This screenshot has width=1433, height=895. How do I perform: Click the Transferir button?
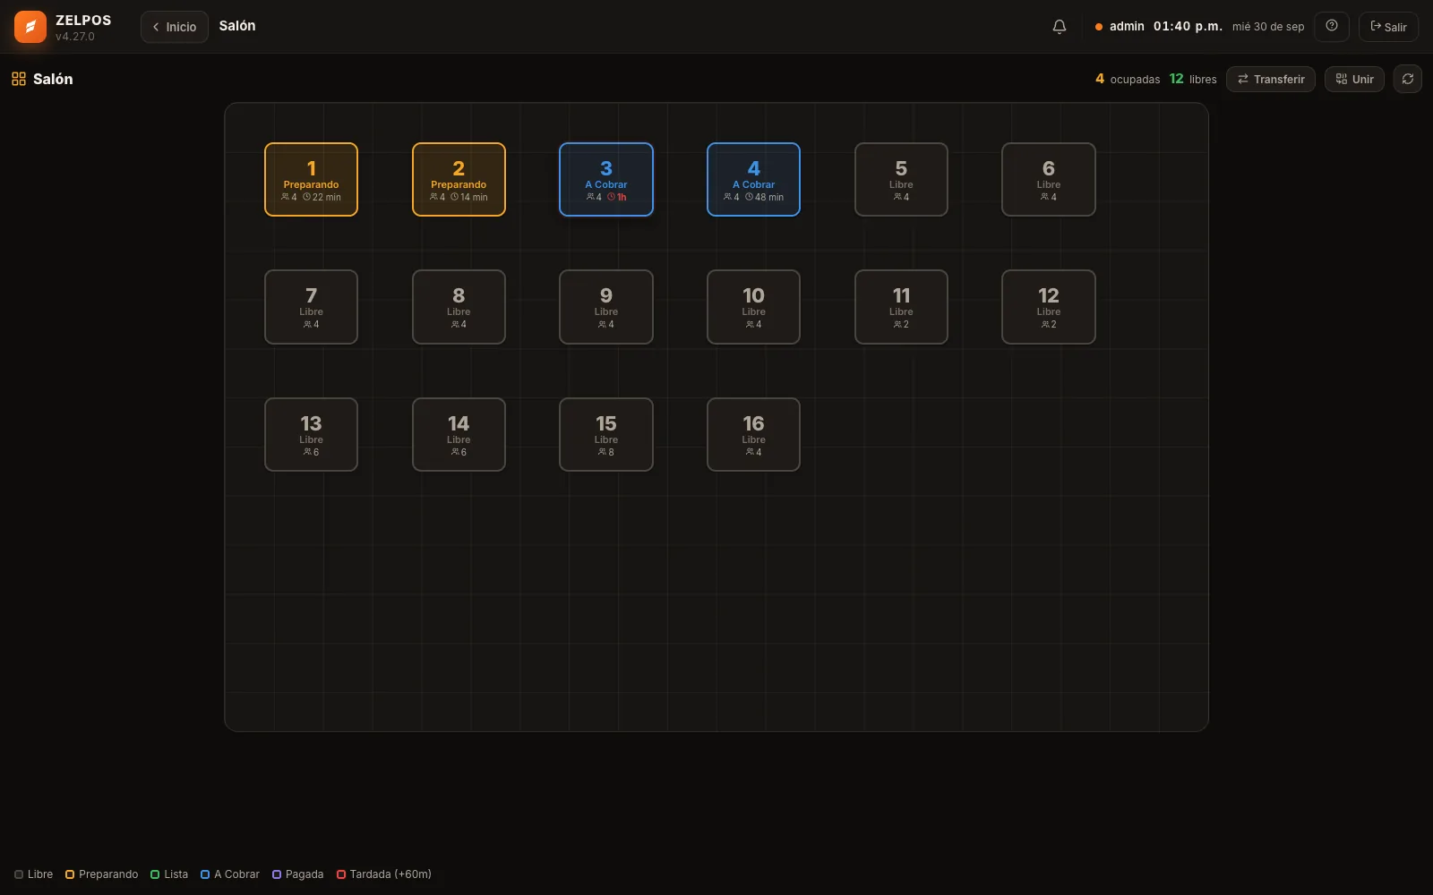coord(1271,79)
